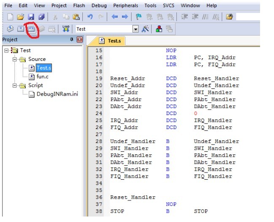
Task: Open the Test target selection dropdown
Action: tap(136, 29)
